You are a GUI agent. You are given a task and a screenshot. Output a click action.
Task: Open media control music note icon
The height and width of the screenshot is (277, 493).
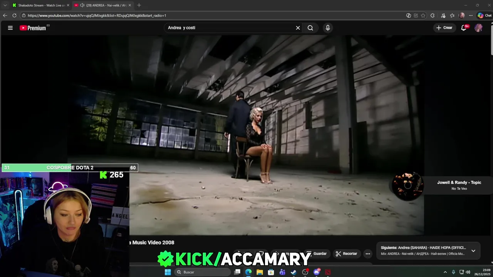443,15
